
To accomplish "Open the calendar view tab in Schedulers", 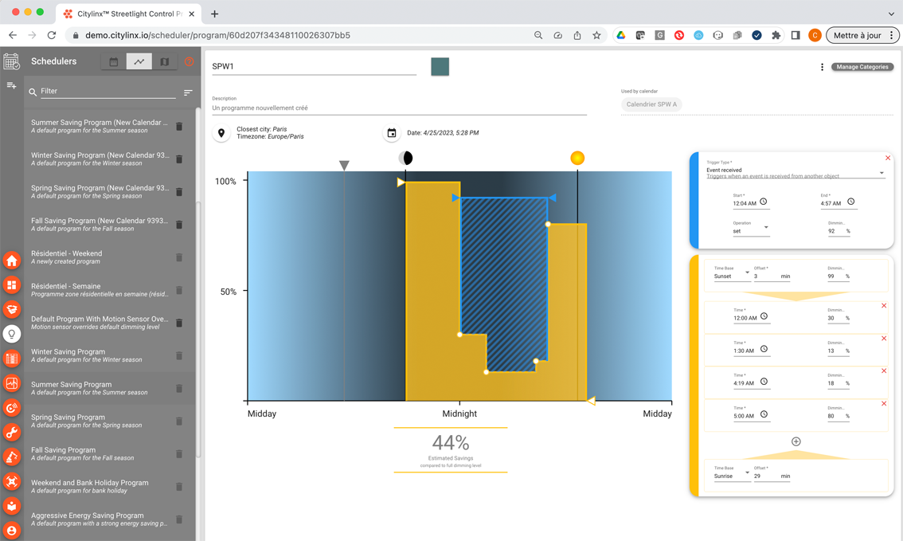I will 114,61.
